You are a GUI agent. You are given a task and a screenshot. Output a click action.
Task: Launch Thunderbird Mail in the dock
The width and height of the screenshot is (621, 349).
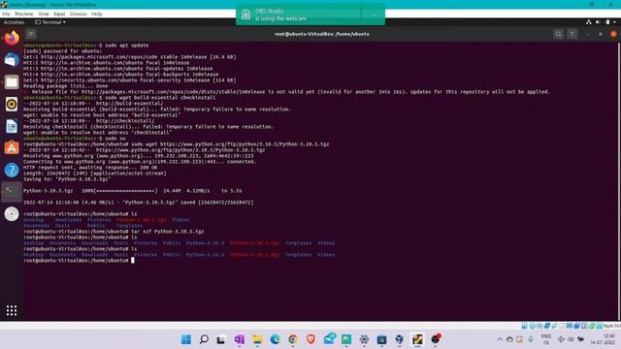(12, 60)
